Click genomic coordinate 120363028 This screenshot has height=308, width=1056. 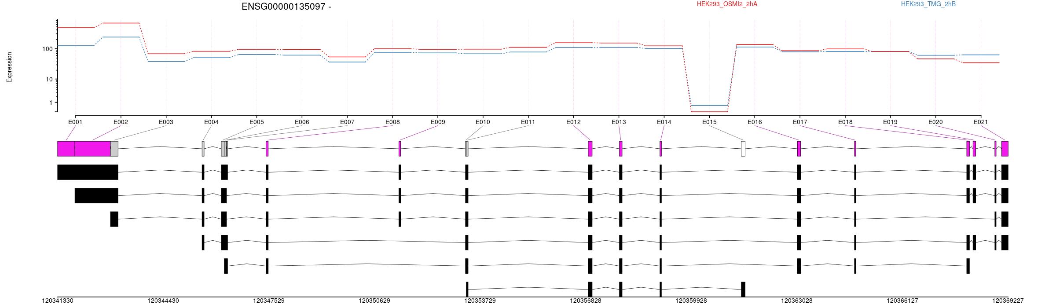click(x=797, y=301)
